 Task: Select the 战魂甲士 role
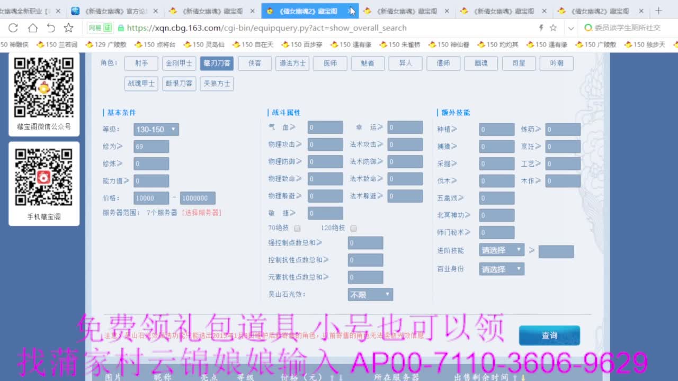pos(141,84)
